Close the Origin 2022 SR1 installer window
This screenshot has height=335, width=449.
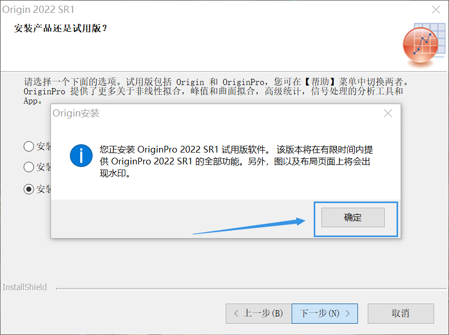point(436,9)
